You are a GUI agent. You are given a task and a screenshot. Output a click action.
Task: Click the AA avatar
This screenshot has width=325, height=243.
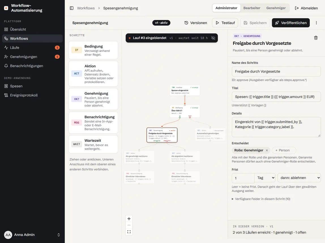tap(8, 235)
